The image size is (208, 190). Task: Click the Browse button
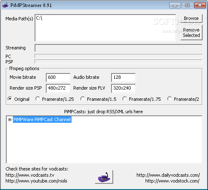click(191, 18)
